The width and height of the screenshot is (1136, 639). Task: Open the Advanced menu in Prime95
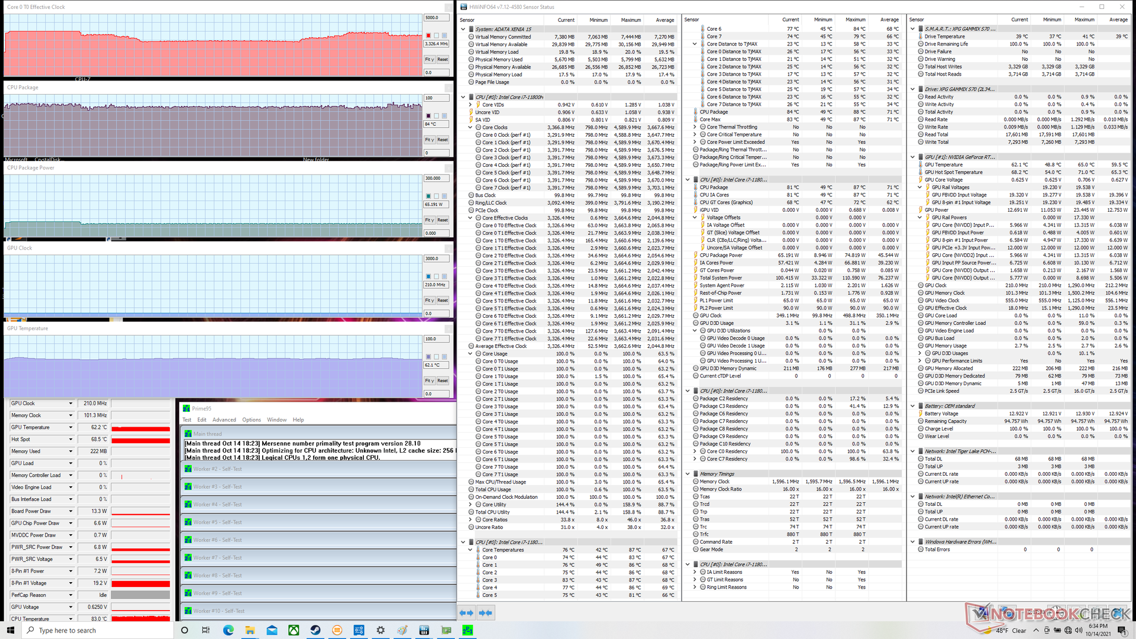pos(224,420)
